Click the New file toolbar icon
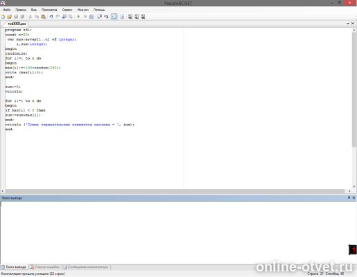The width and height of the screenshot is (357, 277). 3,17
